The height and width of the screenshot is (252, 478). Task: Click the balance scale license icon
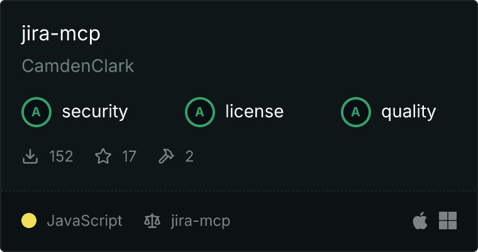tap(152, 220)
